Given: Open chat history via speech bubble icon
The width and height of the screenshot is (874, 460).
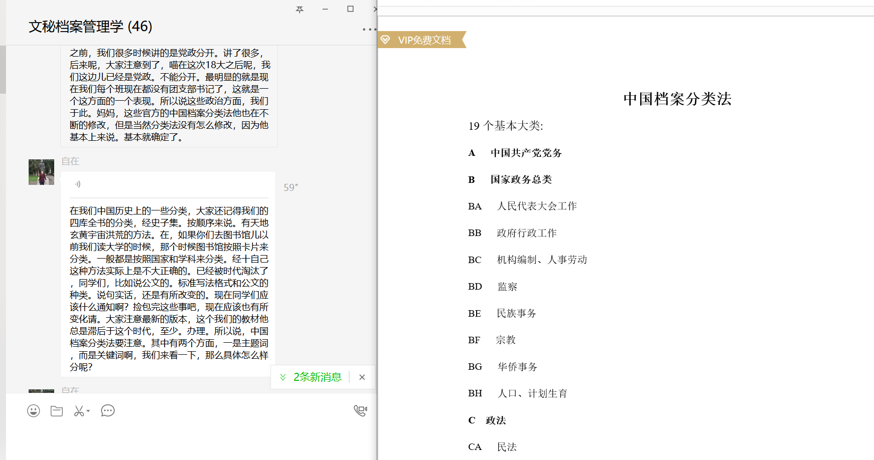Looking at the screenshot, I should pos(108,411).
